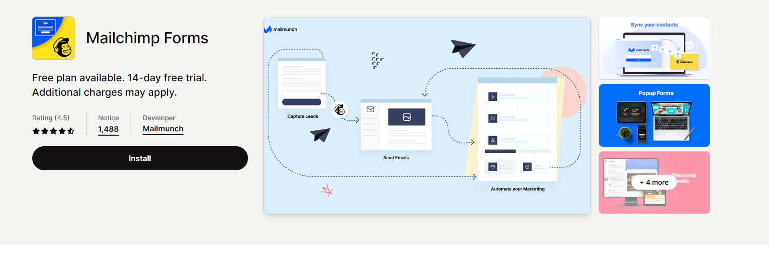Install the Mailchimp Forms app
Viewport: 769px width, 253px height.
[x=140, y=158]
